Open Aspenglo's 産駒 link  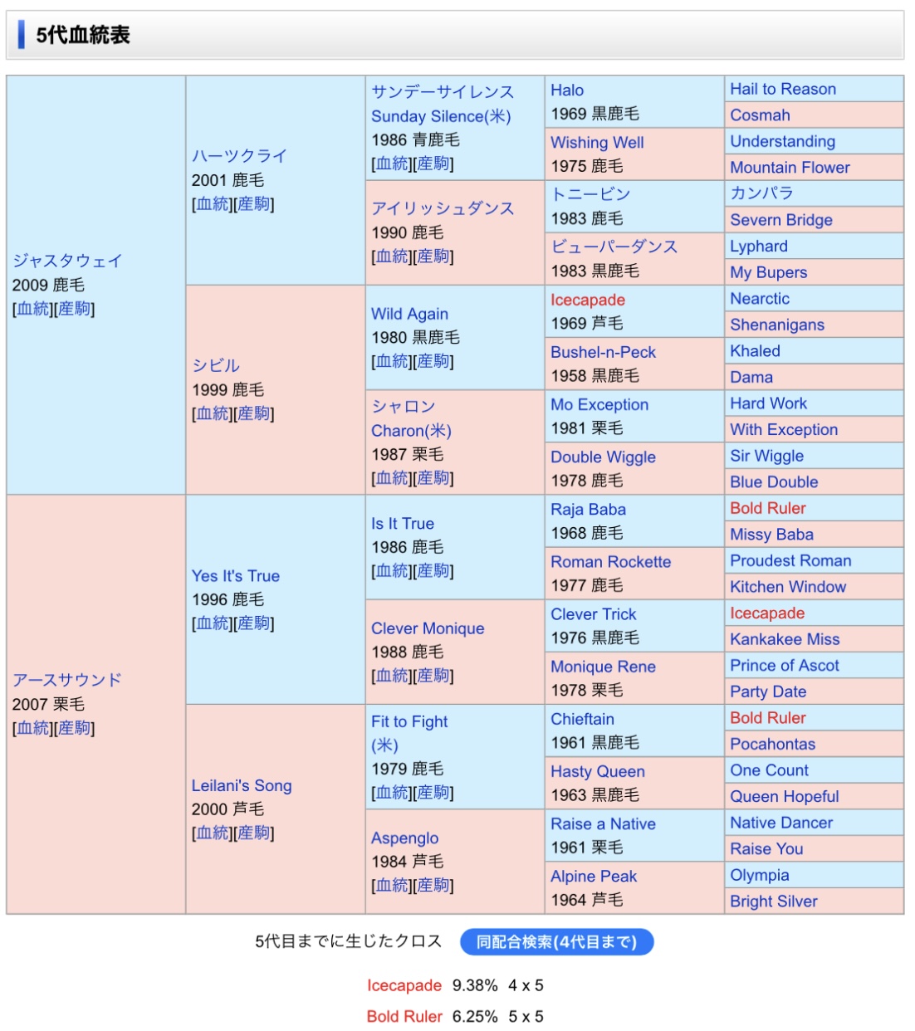433,886
